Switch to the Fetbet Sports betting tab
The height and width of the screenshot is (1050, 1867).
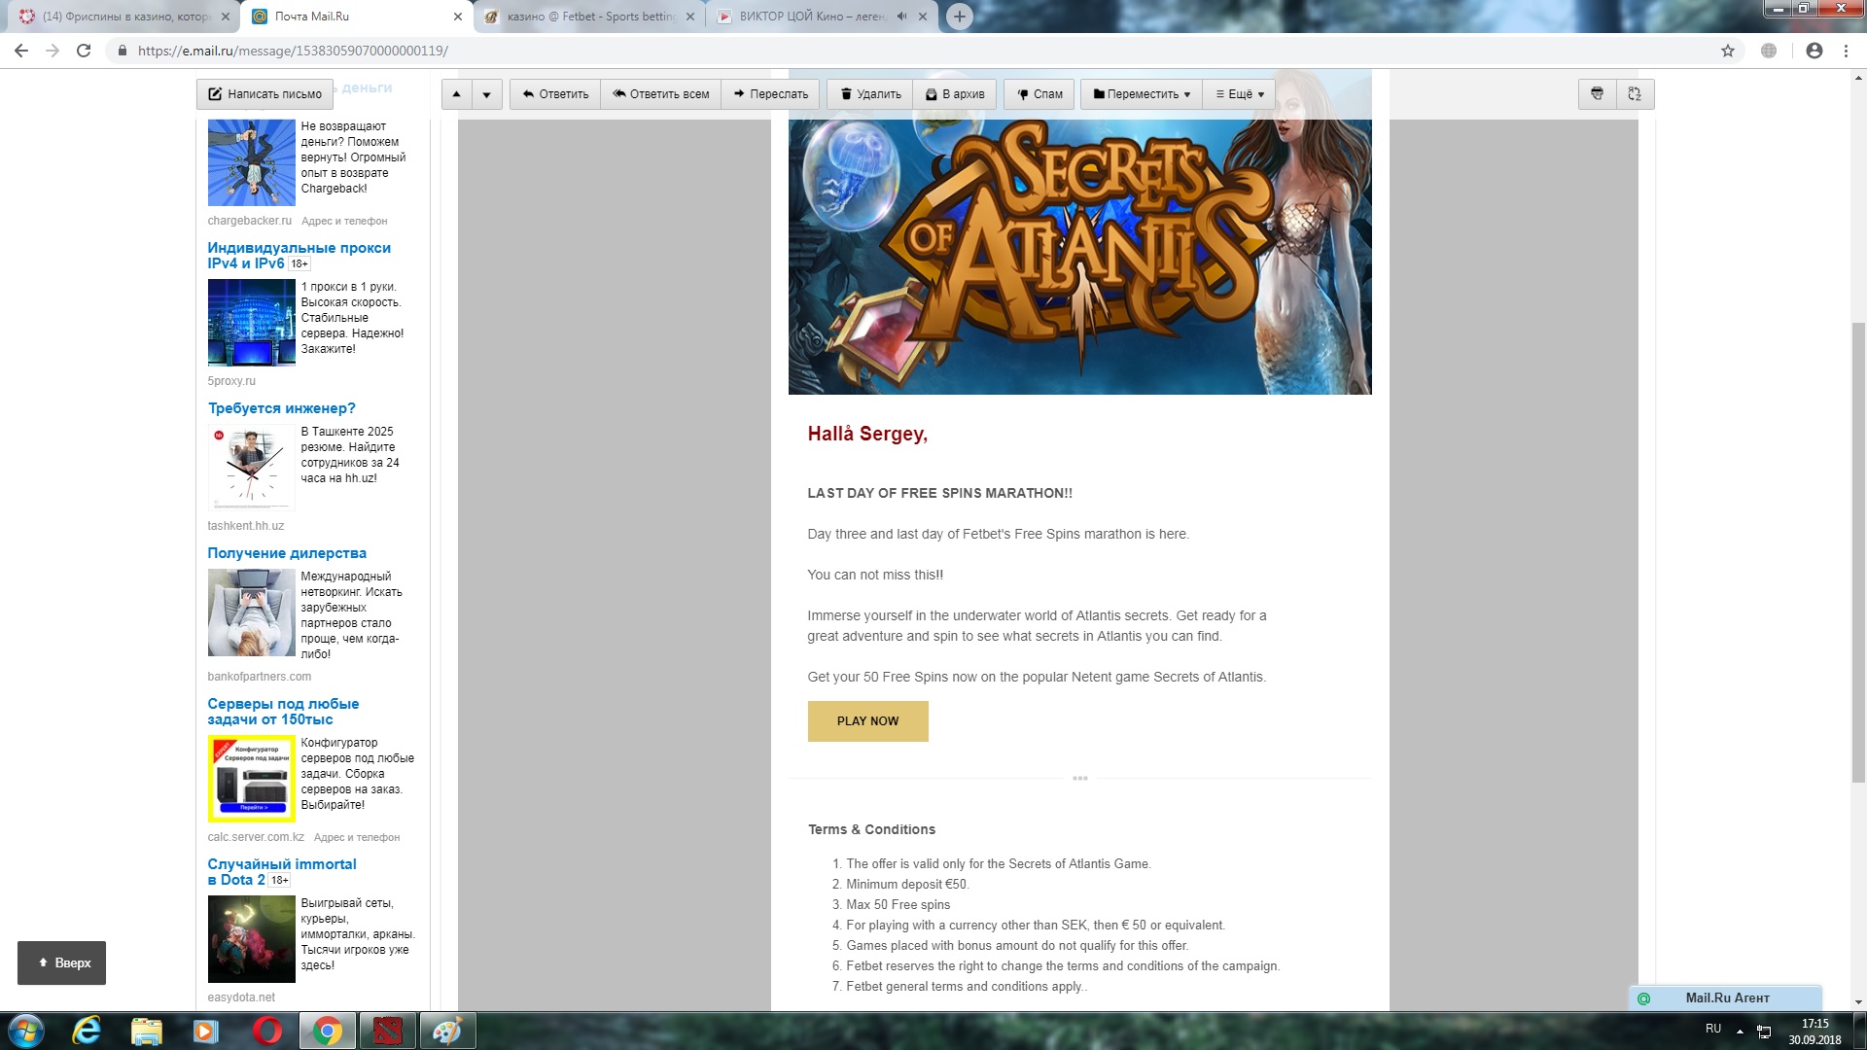[x=591, y=17]
